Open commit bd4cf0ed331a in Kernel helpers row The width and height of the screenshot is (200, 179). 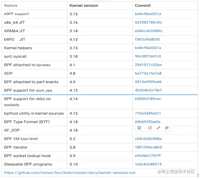coord(148,48)
